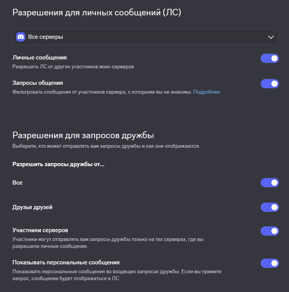Expand the server list chevron arrow
The image size is (289, 292).
271,37
